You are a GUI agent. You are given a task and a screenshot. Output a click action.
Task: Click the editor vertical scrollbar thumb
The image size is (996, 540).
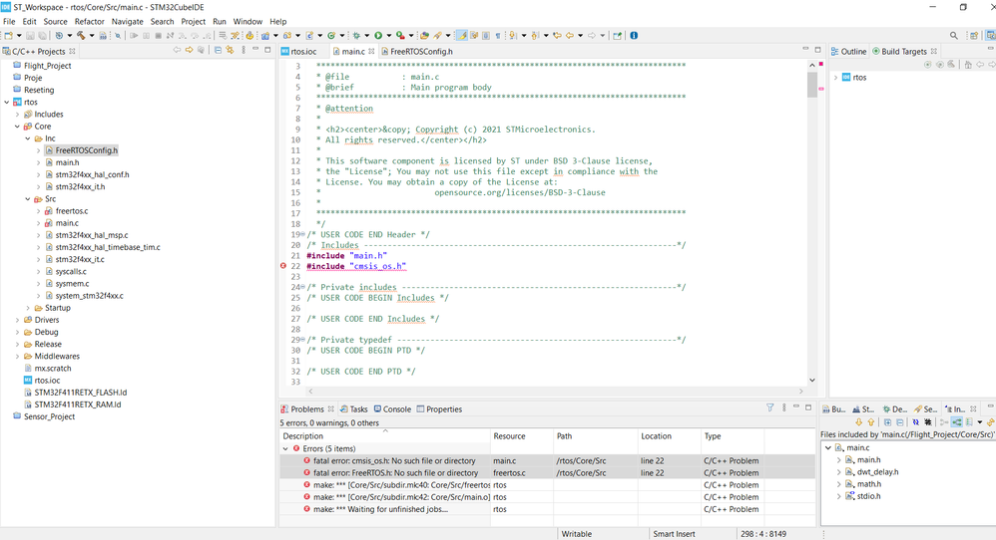tap(811, 85)
